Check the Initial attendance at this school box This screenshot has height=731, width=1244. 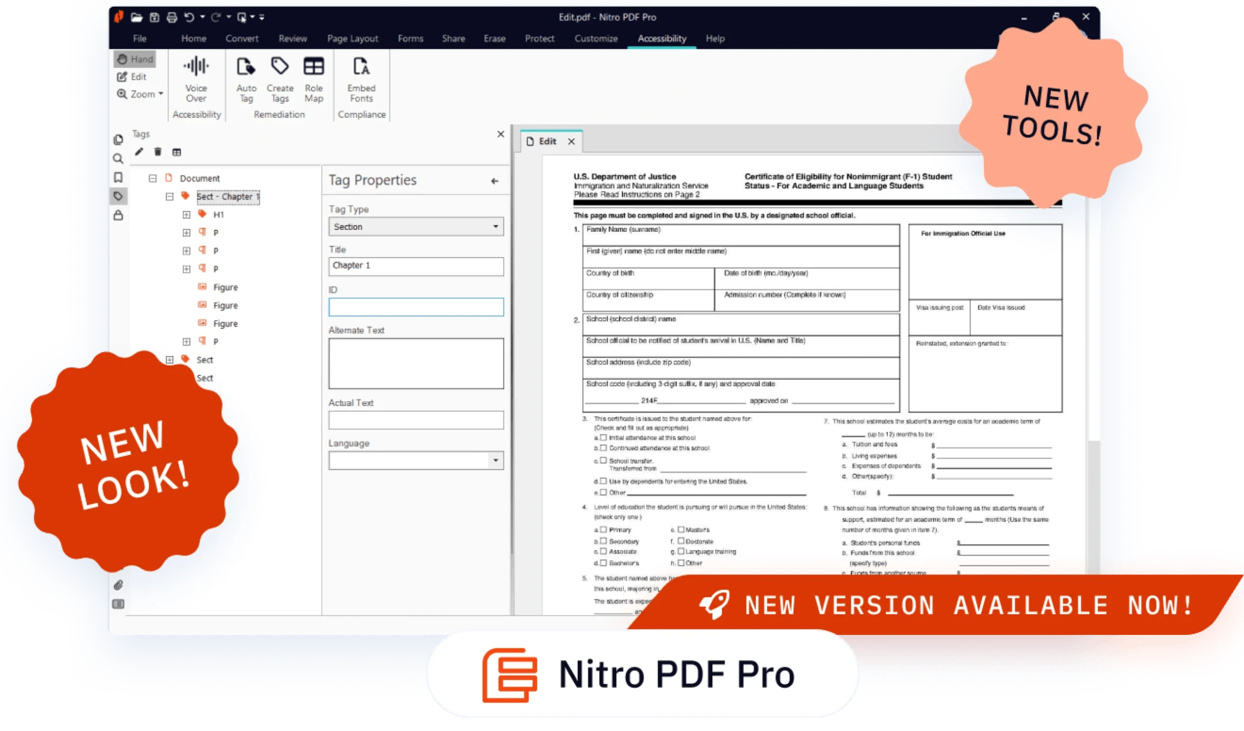click(603, 437)
